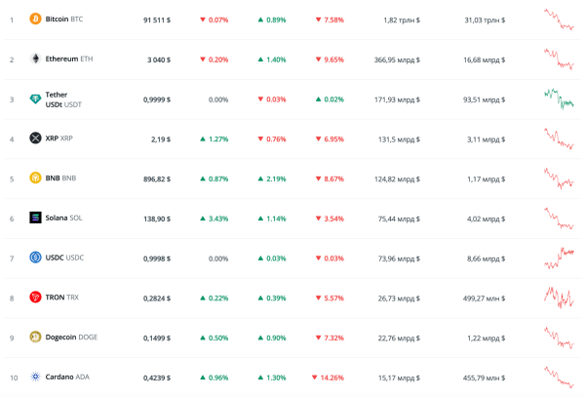The width and height of the screenshot is (585, 397).
Task: Click the Cardano logo icon
Action: (x=36, y=377)
